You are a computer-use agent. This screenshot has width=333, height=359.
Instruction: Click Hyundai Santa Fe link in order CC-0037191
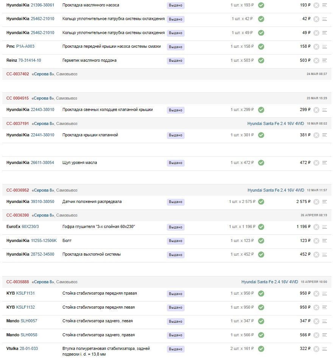coord(275,123)
